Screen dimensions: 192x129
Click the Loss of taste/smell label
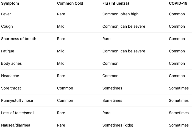[x=18, y=113]
